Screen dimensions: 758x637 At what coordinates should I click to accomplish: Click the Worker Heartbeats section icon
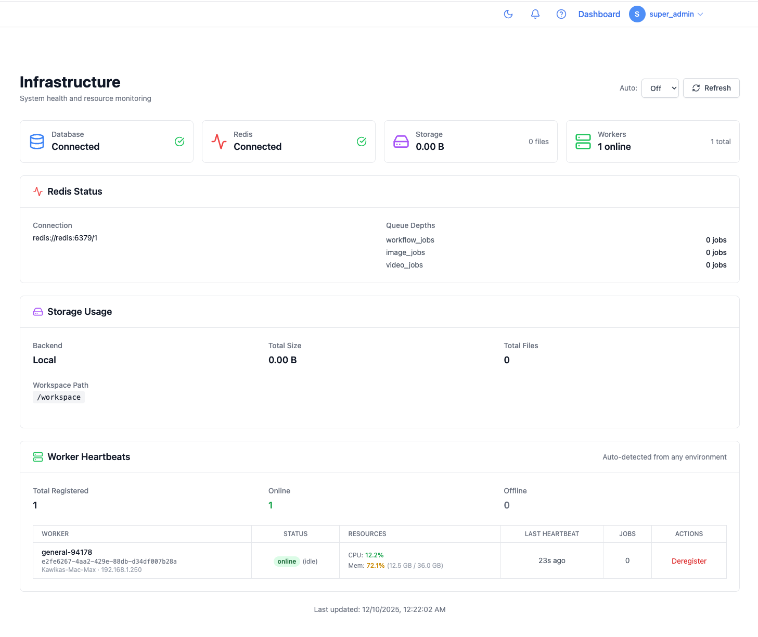37,456
